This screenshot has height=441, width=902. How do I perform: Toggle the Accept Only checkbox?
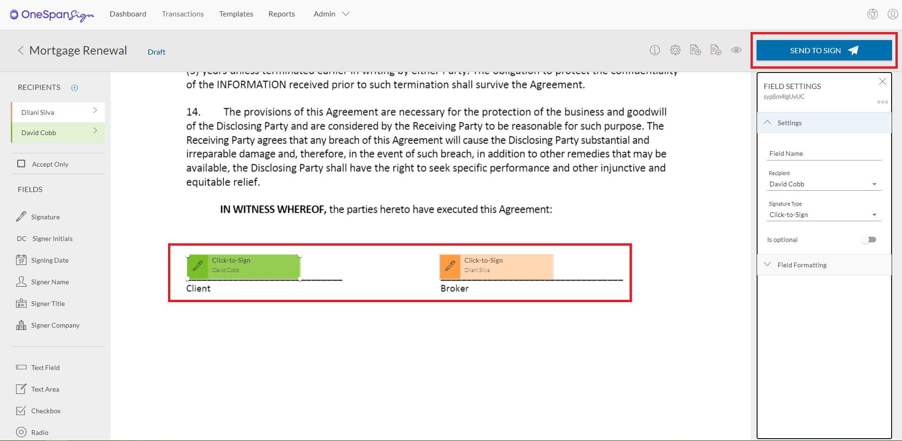tap(21, 164)
